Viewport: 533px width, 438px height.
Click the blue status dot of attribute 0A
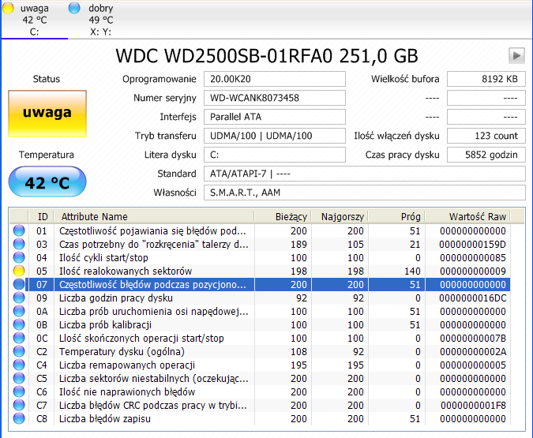coord(19,311)
